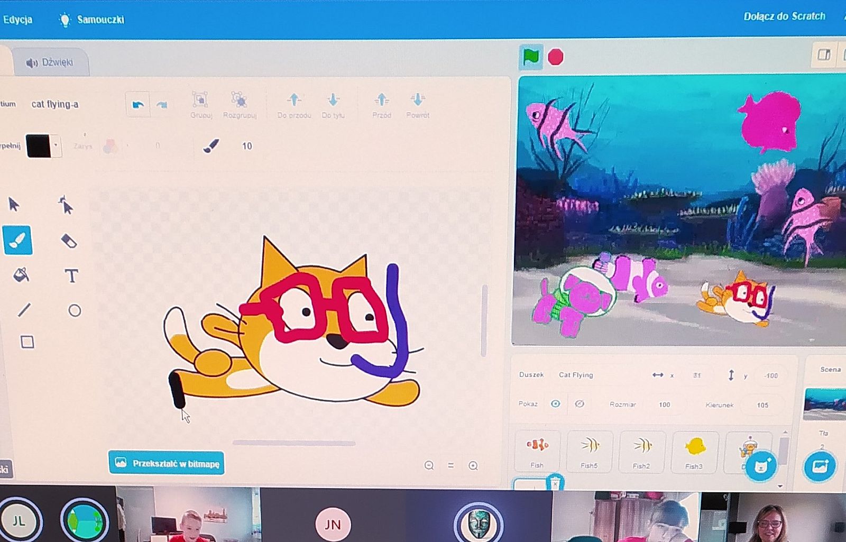Select the Fish5 sprite thumbnail
Image resolution: width=846 pixels, height=542 pixels.
point(590,451)
